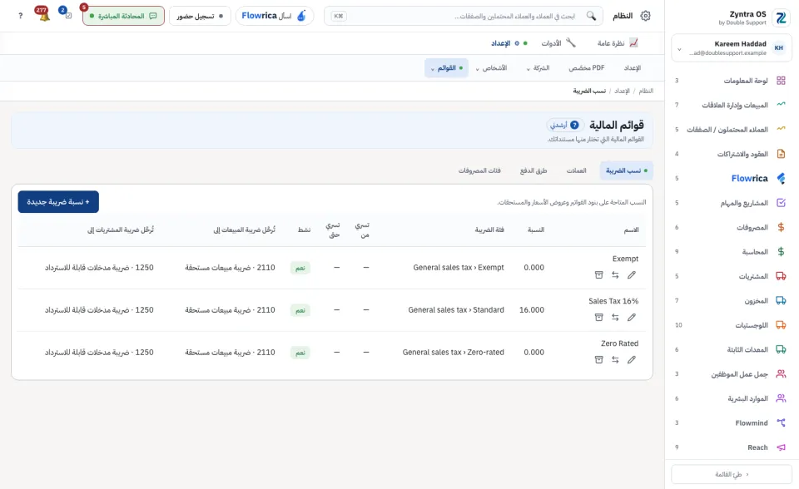The height and width of the screenshot is (489, 799).
Task: Expand the الأشخاص dropdown menu
Action: click(x=491, y=67)
